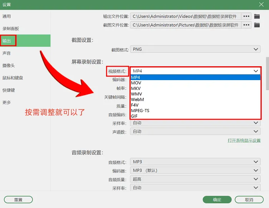Cancel changes with 取消 button
Viewport: 269px width, 208px height.
point(249,200)
